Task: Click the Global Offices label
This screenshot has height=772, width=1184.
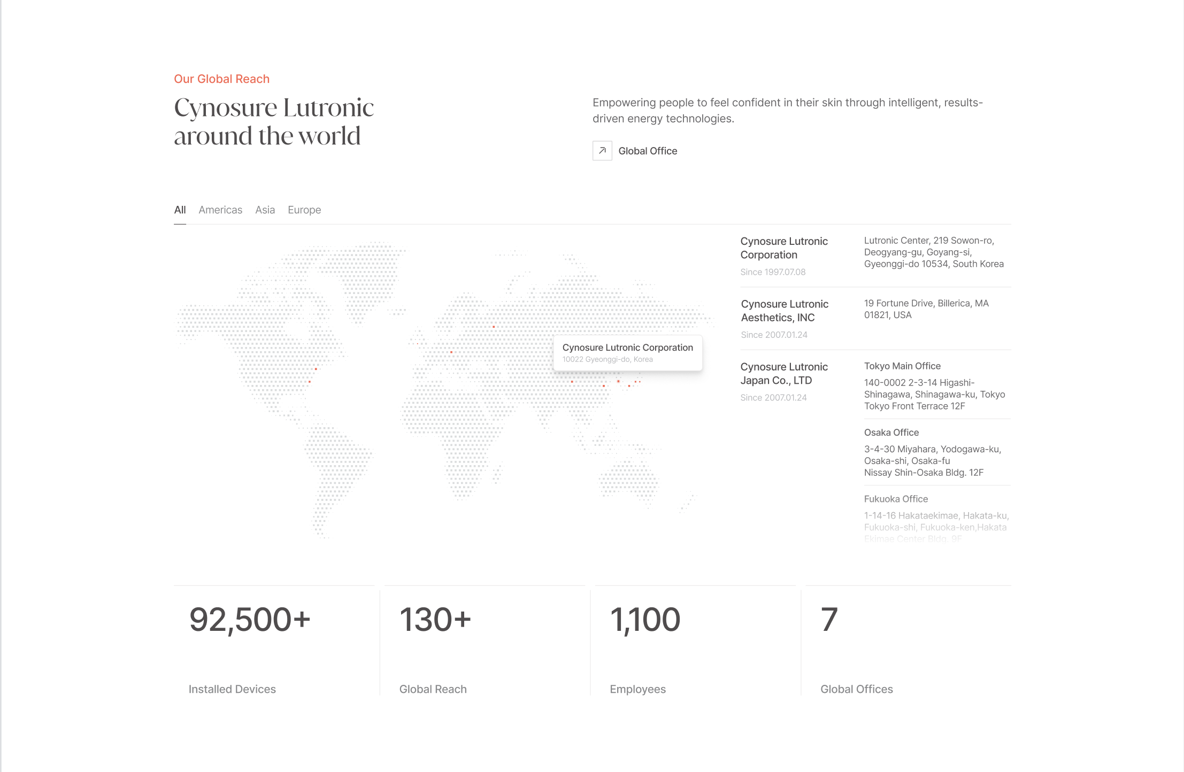Action: point(857,689)
